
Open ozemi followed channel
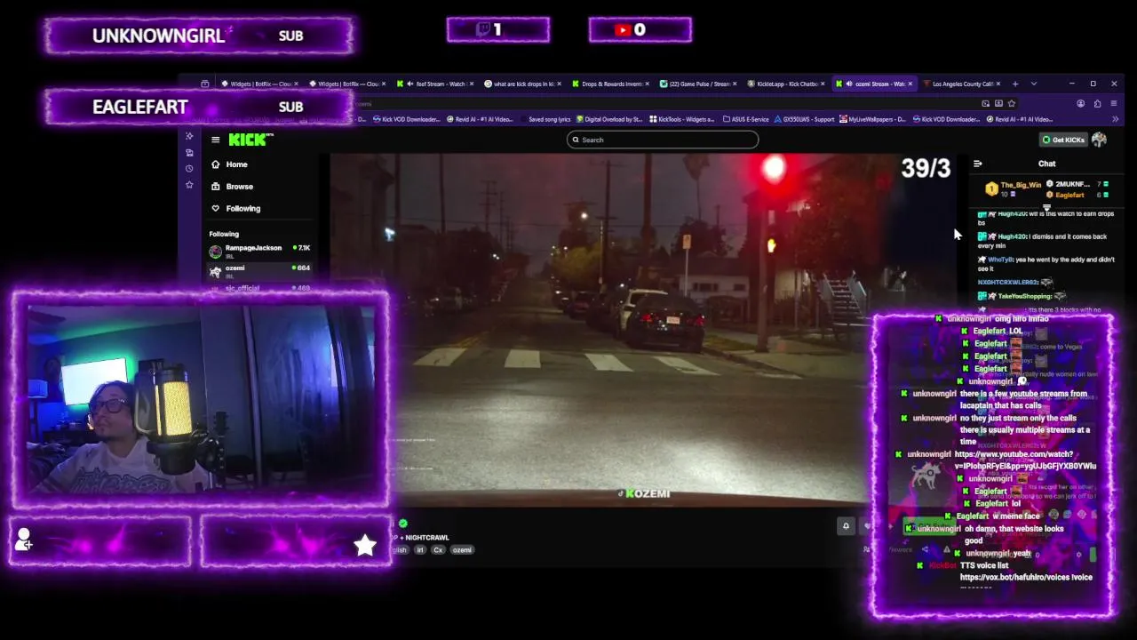click(259, 271)
